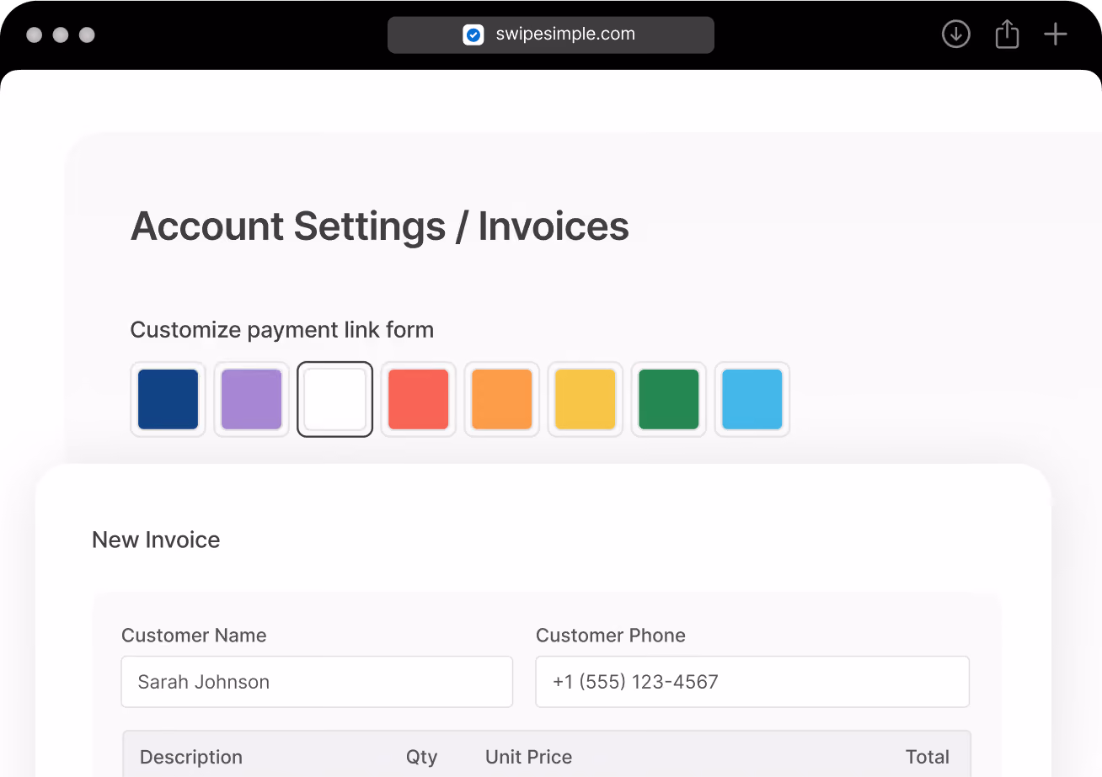This screenshot has height=777, width=1102.
Task: Click the Customize payment link form label
Action: tap(282, 330)
